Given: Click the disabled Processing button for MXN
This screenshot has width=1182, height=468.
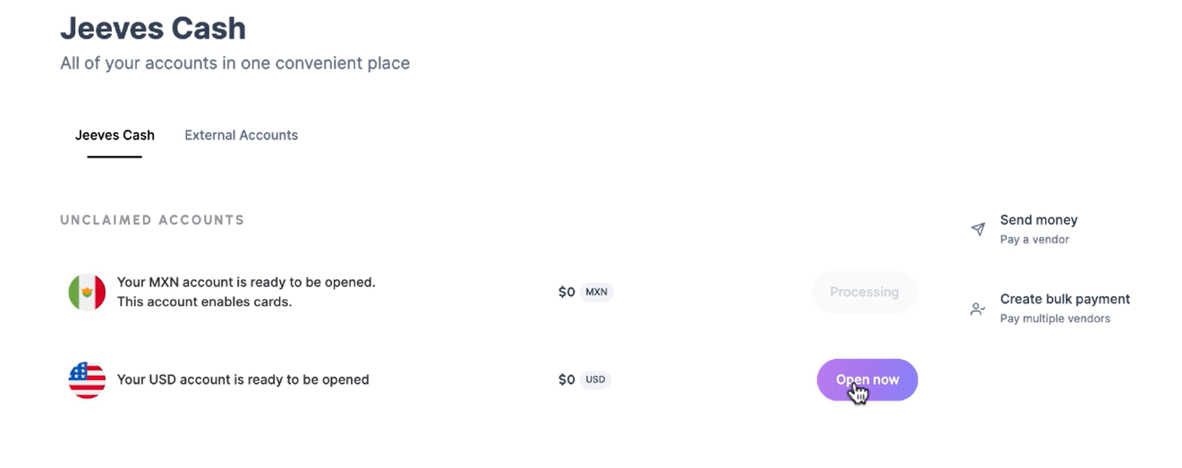Looking at the screenshot, I should (x=864, y=292).
